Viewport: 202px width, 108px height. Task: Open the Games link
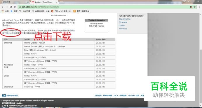coord(122,25)
